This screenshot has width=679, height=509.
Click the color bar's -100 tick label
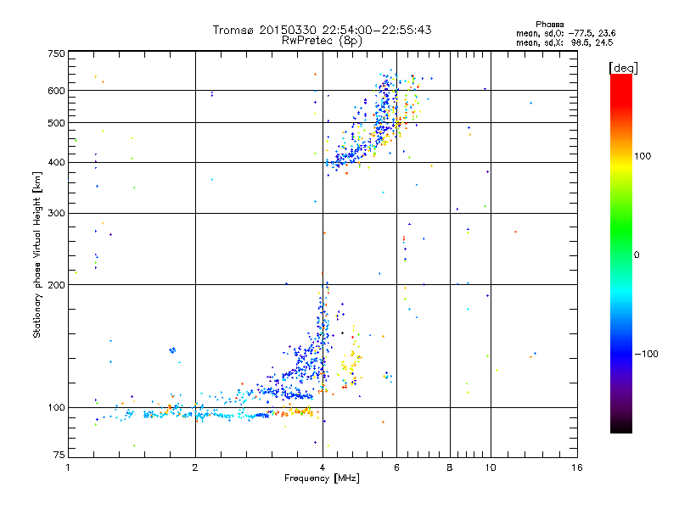[649, 354]
